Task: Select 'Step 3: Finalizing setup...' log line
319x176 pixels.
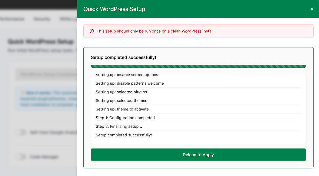Action: pyautogui.click(x=198, y=126)
